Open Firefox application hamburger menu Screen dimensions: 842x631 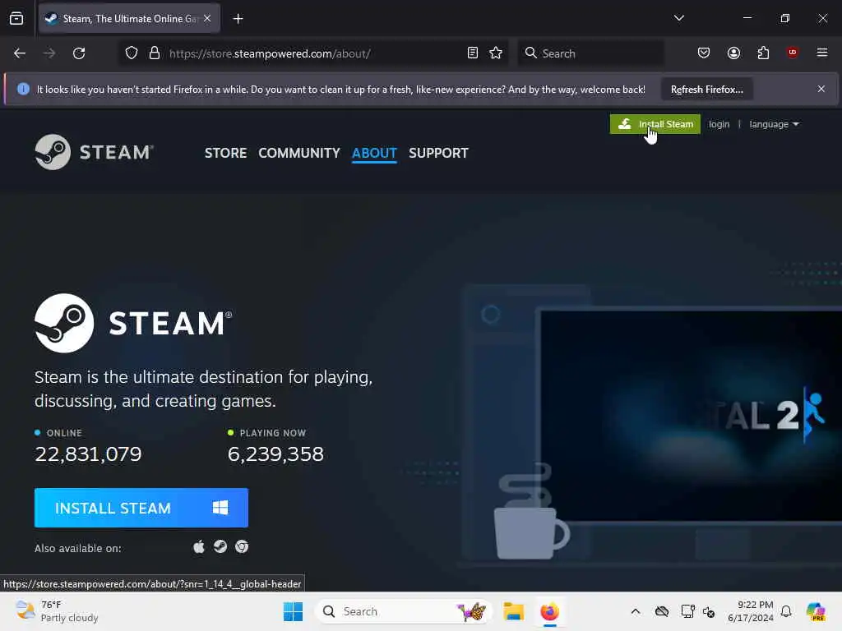(822, 53)
